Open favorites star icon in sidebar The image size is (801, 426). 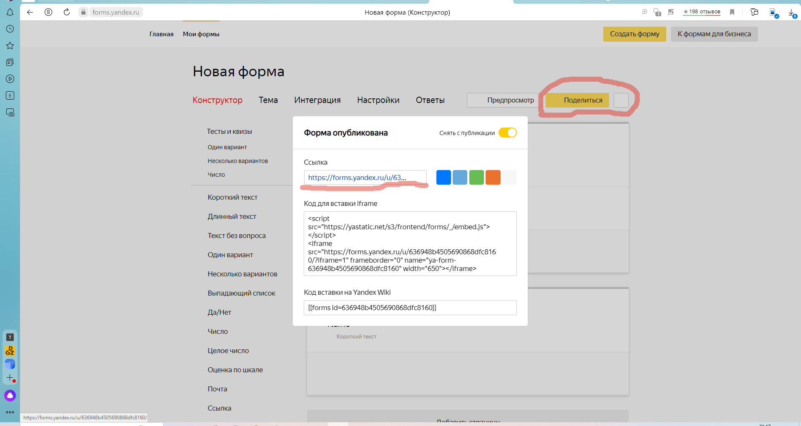coord(10,45)
